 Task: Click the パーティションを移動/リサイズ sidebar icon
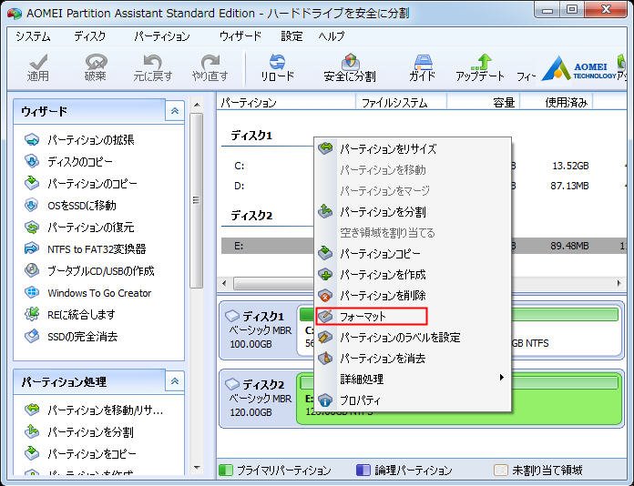32,410
